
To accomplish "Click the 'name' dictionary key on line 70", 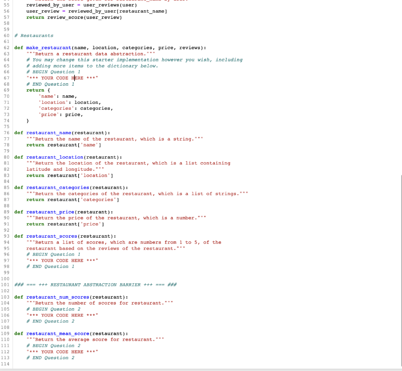I will 46,96.
